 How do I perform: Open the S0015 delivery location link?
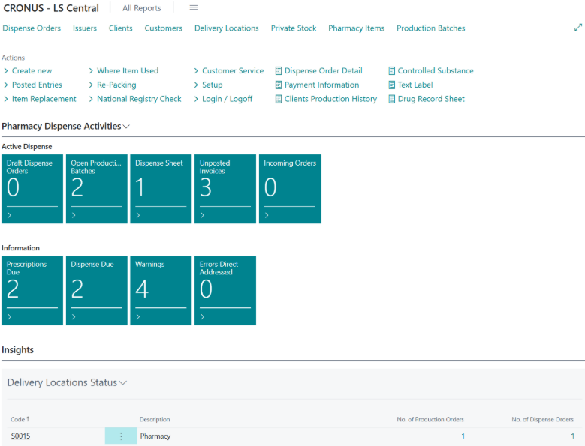pos(20,436)
